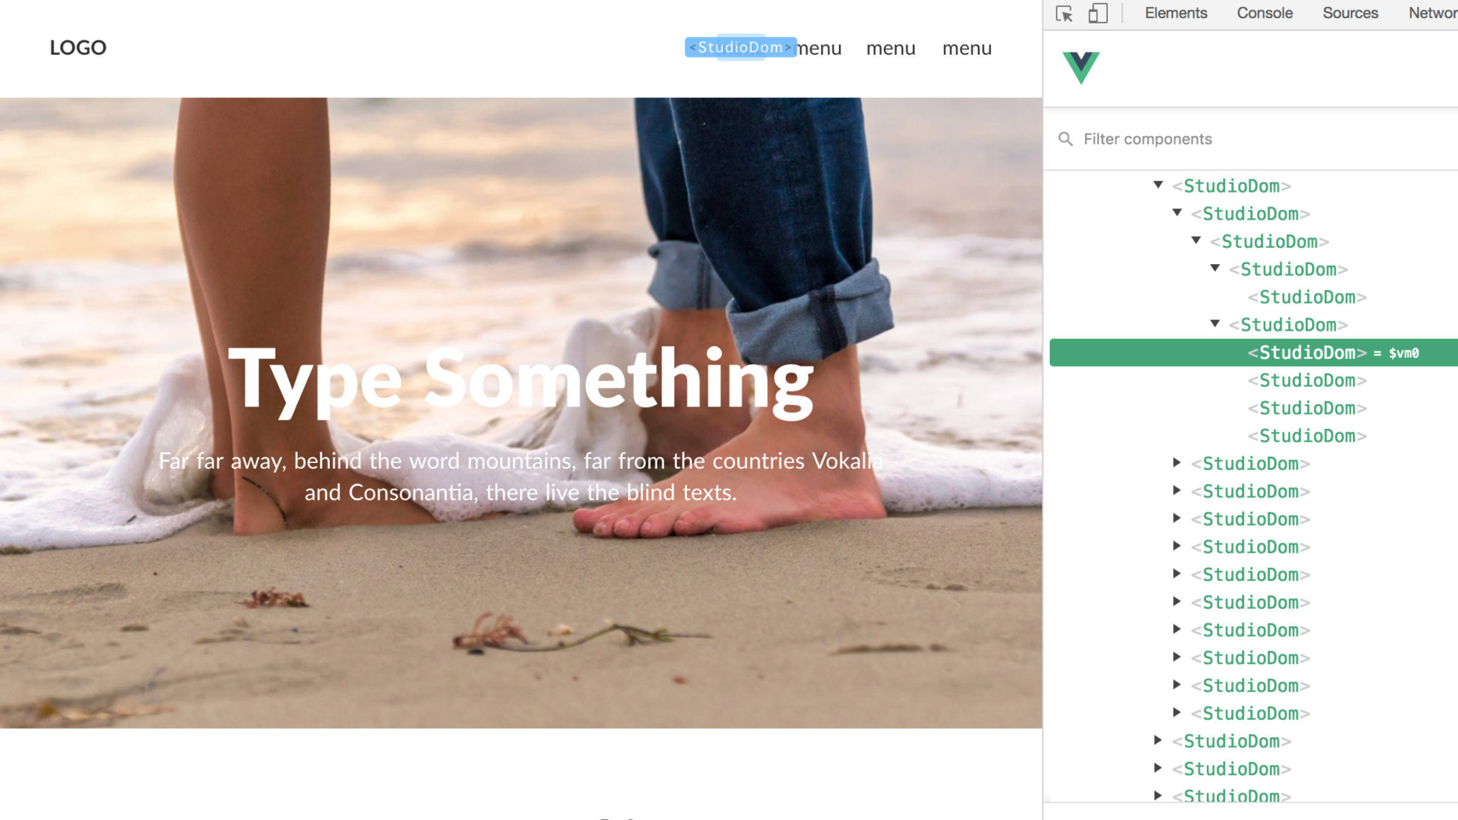Open the Elements tab
Viewport: 1458px width, 820px height.
point(1176,13)
